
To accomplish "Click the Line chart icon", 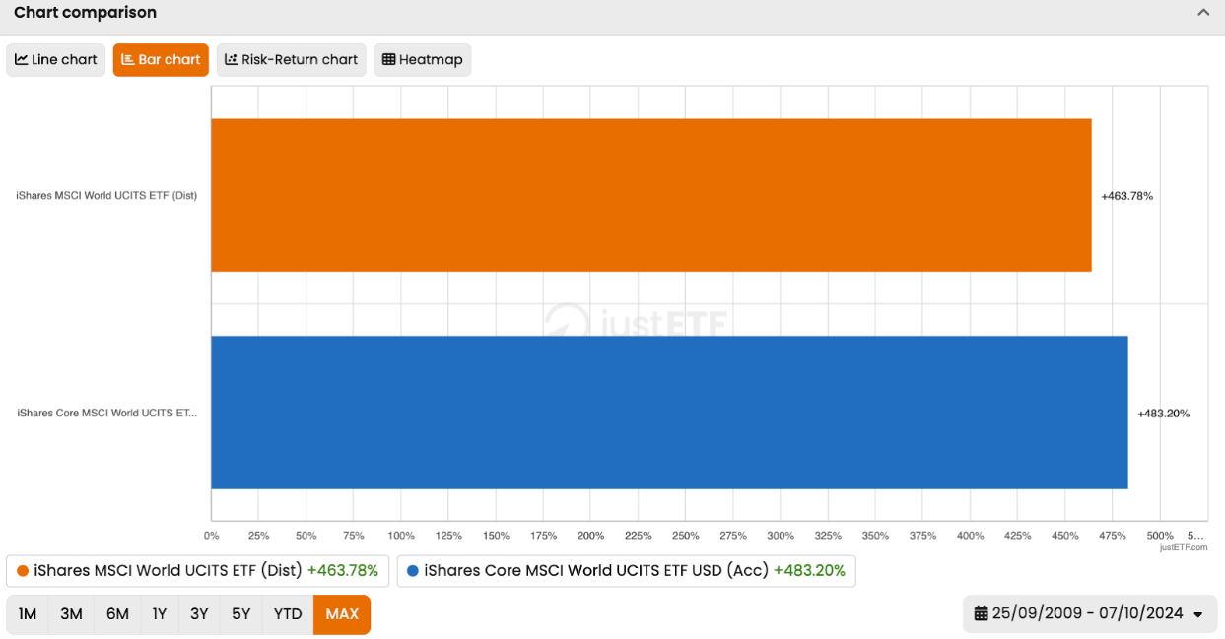I will pyautogui.click(x=22, y=59).
